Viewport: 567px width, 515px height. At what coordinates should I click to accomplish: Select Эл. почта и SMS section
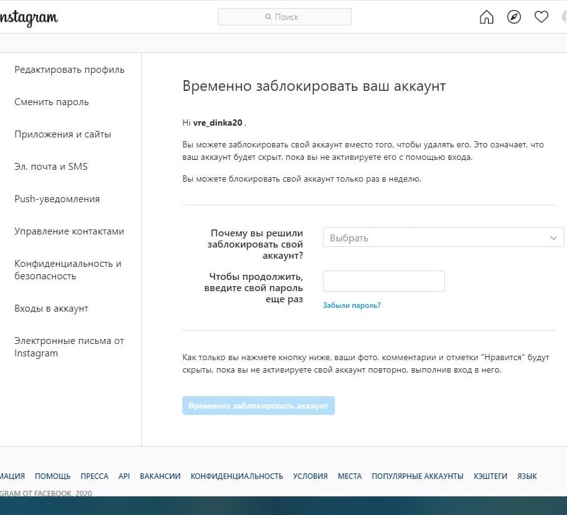pyautogui.click(x=51, y=166)
